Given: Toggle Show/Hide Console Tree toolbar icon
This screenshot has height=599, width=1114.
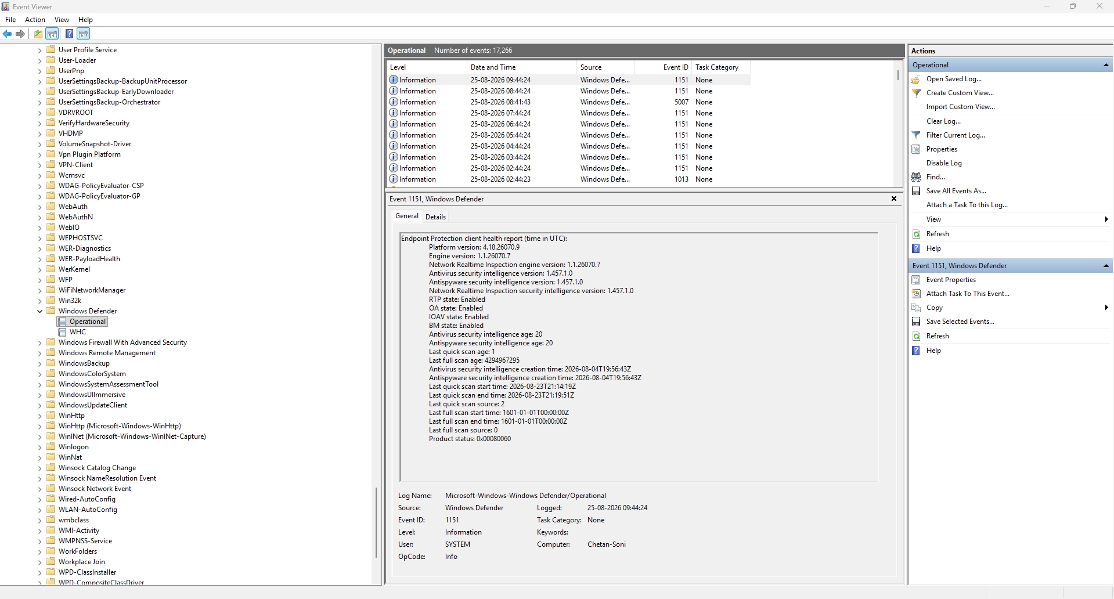Looking at the screenshot, I should (52, 34).
